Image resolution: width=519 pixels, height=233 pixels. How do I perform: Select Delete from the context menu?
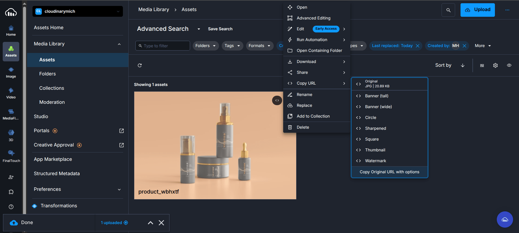(x=303, y=127)
